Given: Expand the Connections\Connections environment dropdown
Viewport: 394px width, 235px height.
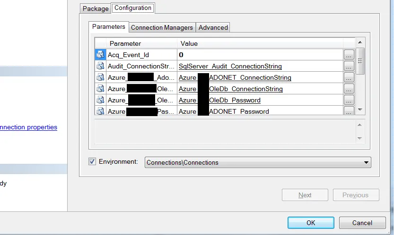Looking at the screenshot, I should pyautogui.click(x=366, y=162).
